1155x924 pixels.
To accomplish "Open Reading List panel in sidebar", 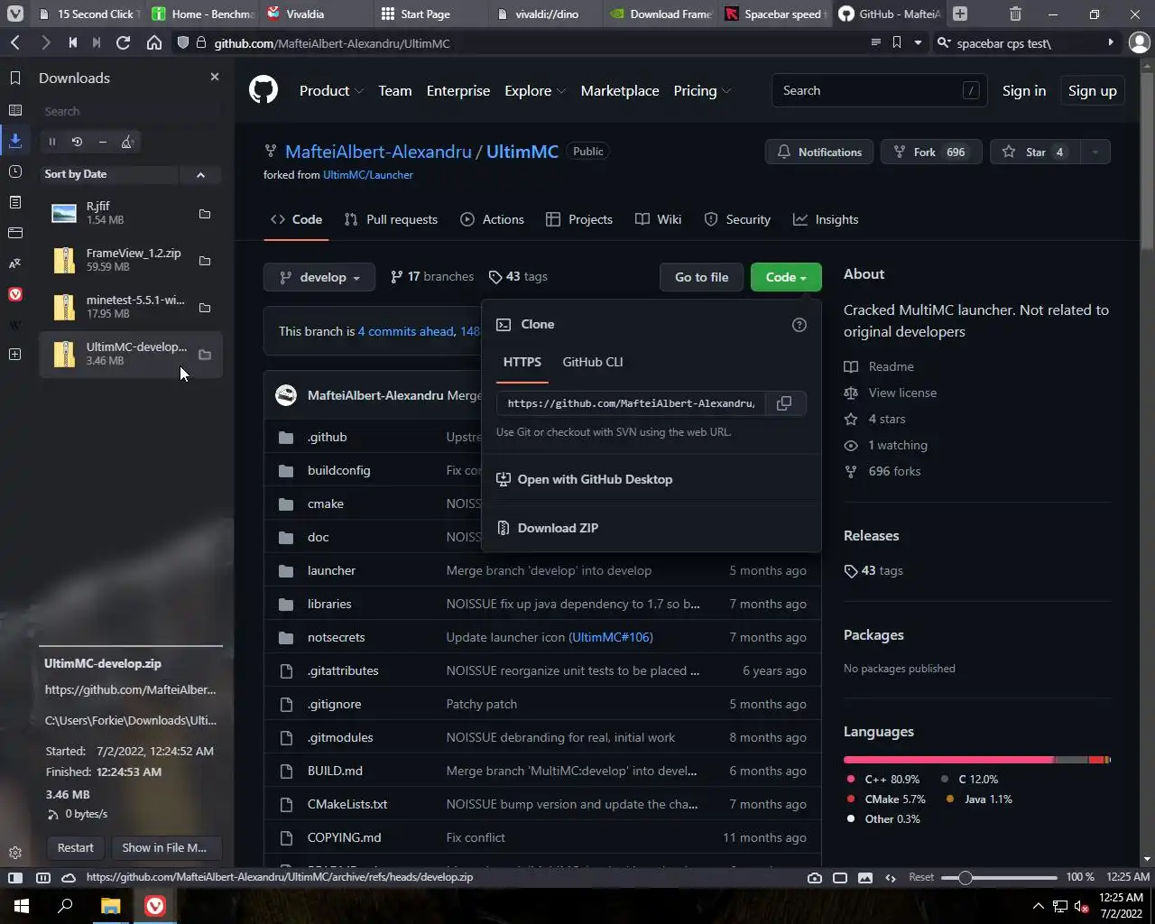I will pyautogui.click(x=15, y=110).
